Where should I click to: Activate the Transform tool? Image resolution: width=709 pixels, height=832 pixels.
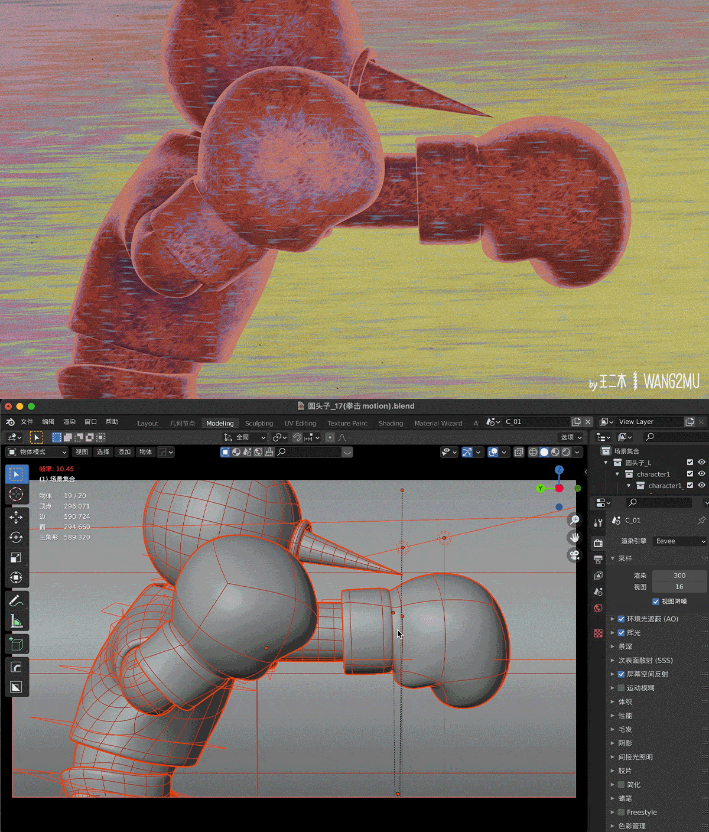pyautogui.click(x=17, y=578)
